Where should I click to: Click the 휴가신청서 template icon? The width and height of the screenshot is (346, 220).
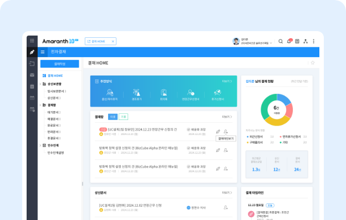(x=217, y=94)
